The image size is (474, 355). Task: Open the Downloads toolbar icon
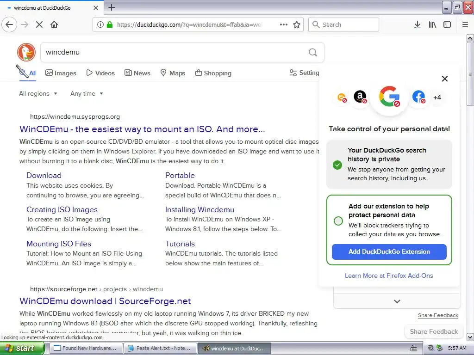click(x=417, y=25)
